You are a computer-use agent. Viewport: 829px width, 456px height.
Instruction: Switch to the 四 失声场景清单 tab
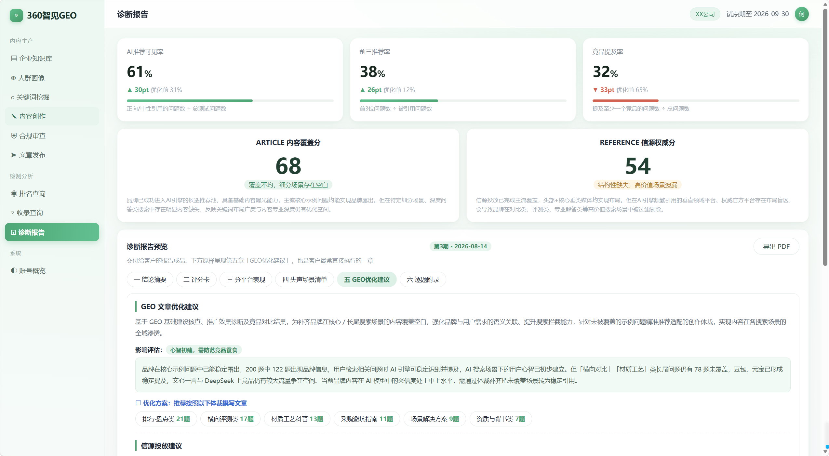[x=304, y=280]
